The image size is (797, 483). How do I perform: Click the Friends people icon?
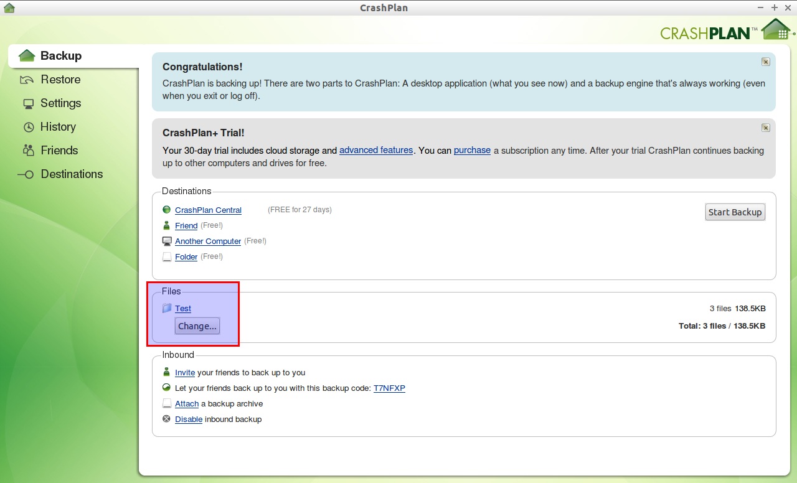point(28,151)
